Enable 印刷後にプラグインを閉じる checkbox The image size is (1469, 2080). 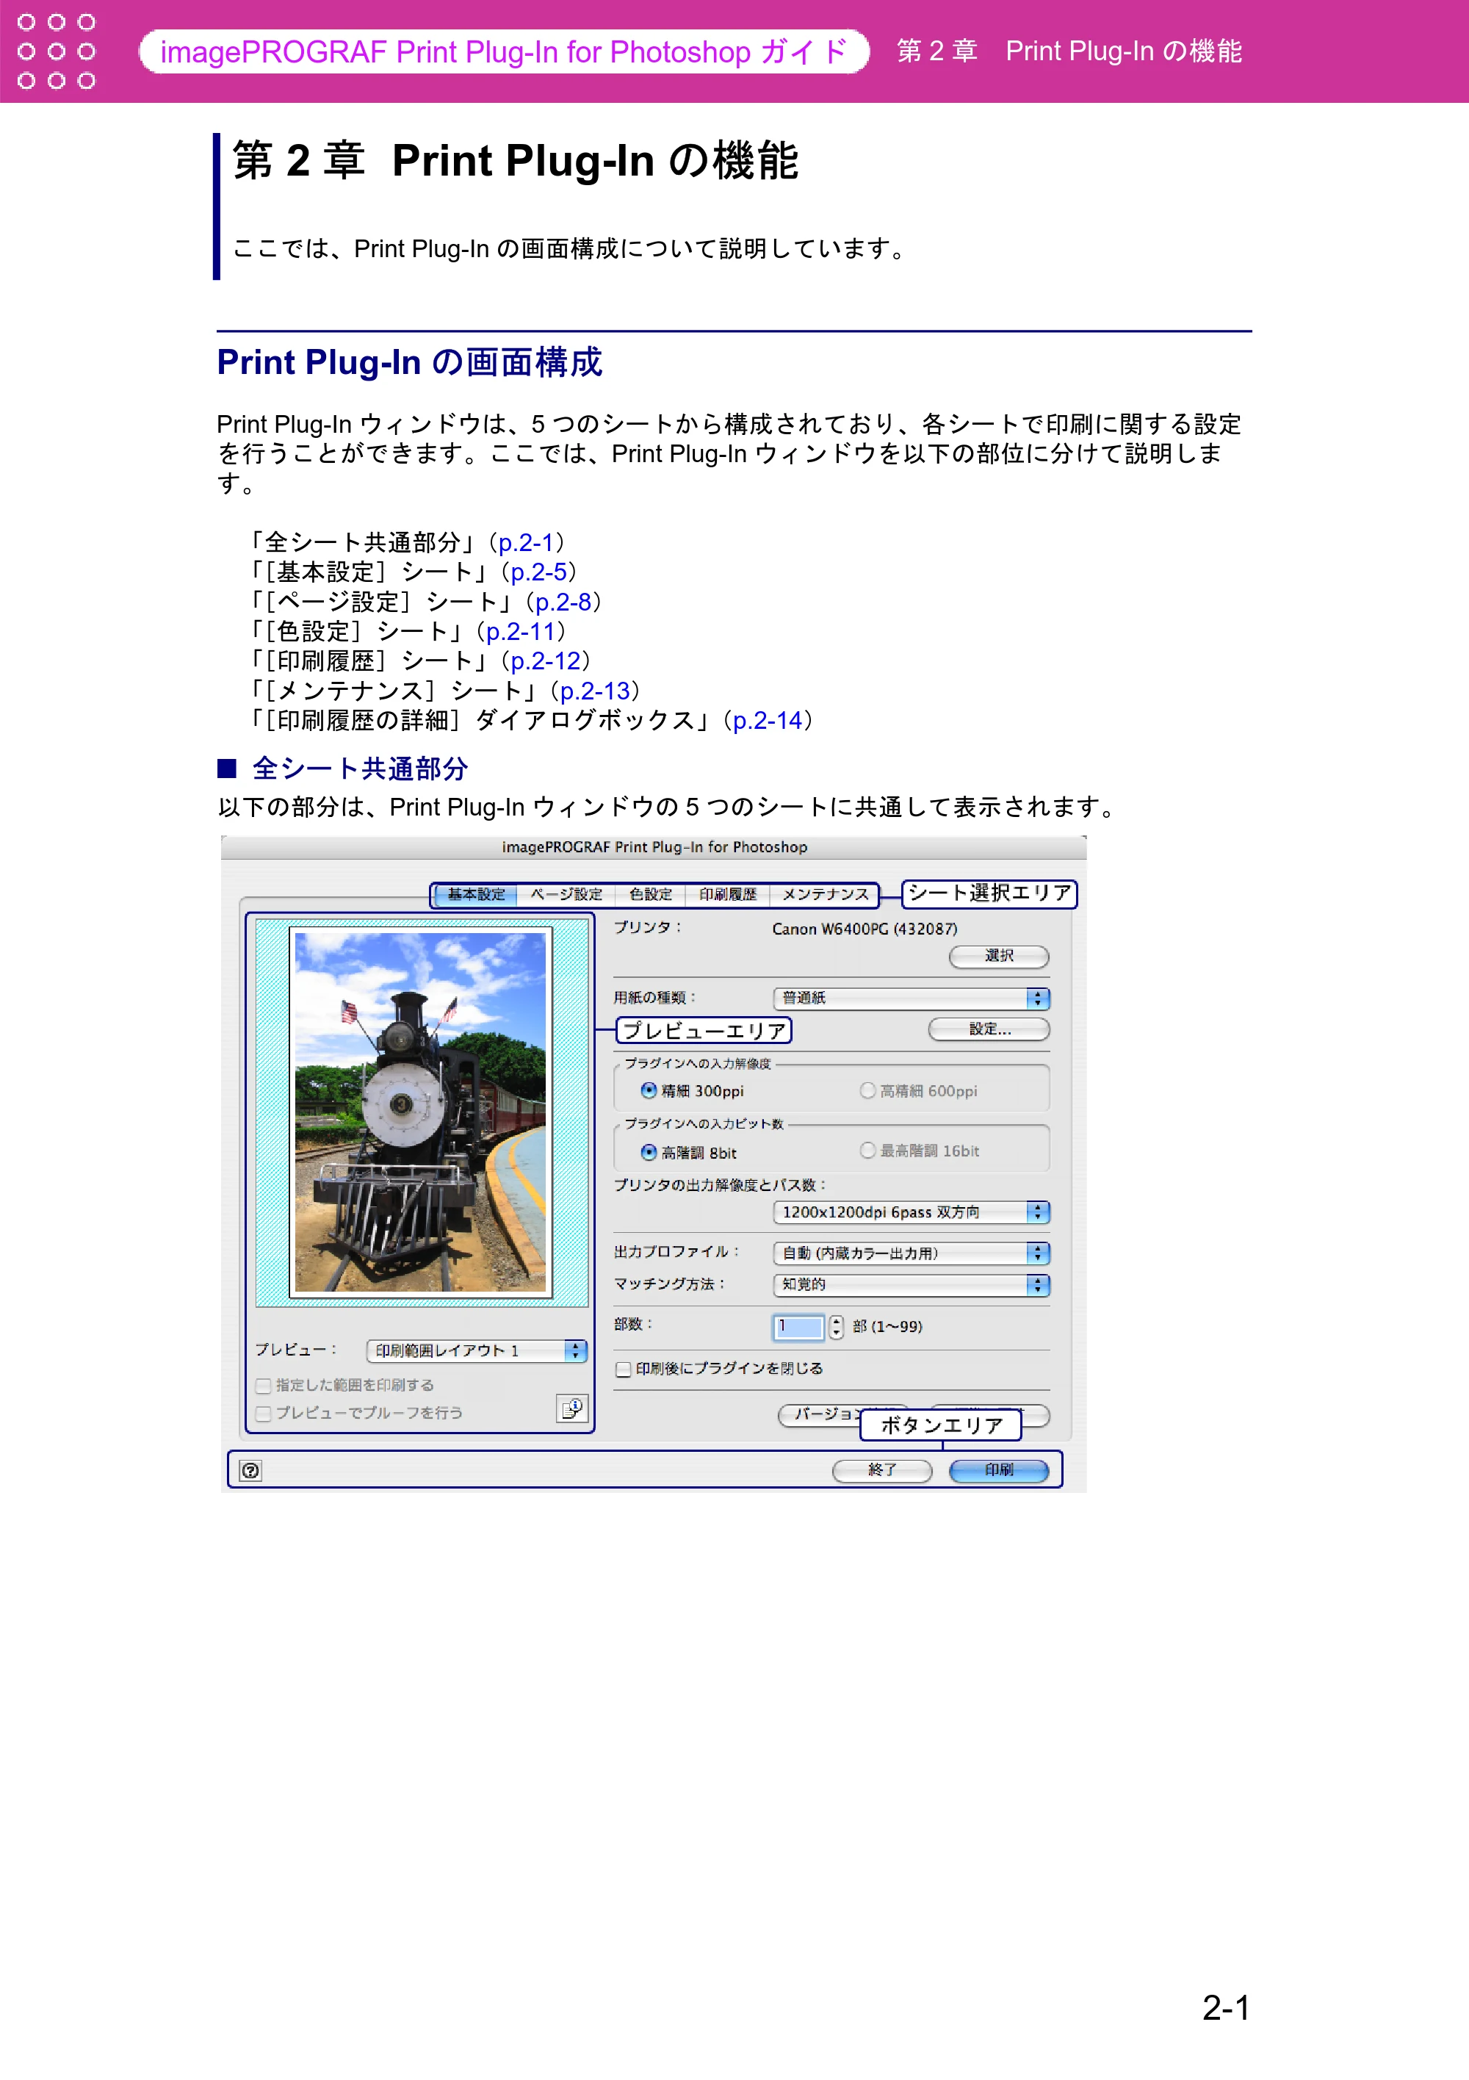pyautogui.click(x=623, y=1369)
